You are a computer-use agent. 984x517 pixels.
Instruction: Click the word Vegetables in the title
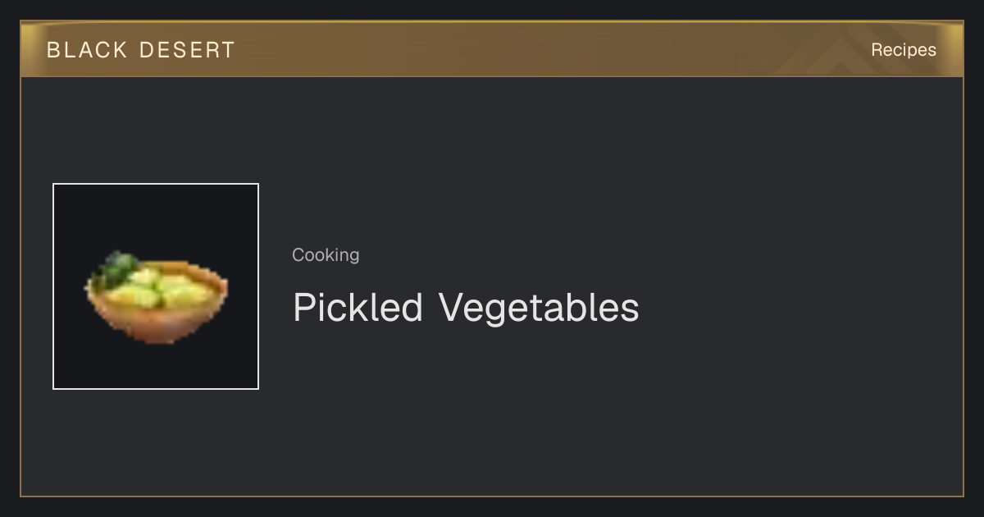coord(539,308)
